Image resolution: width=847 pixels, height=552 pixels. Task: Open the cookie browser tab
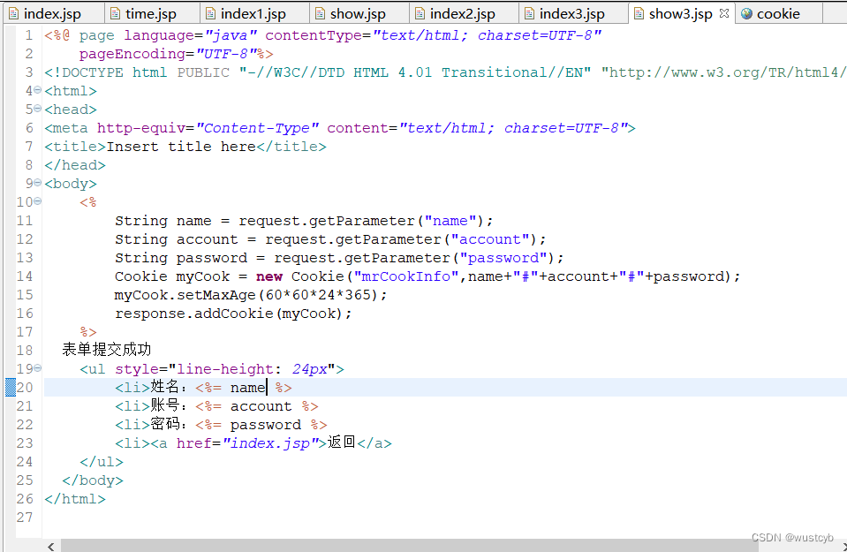pyautogui.click(x=778, y=13)
